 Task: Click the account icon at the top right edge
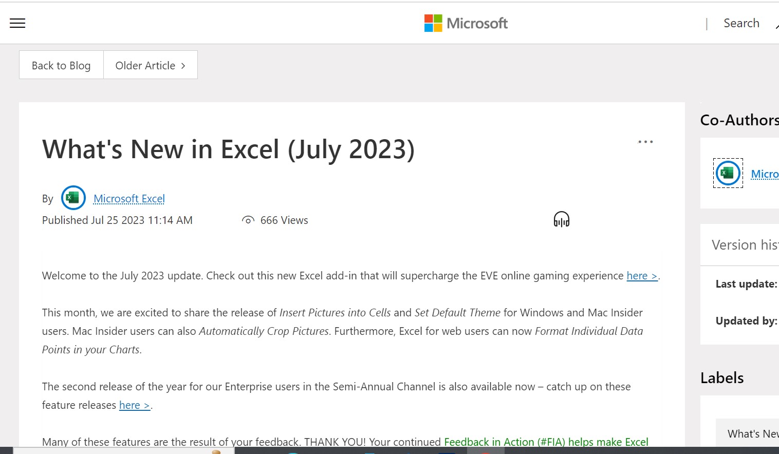click(x=777, y=25)
